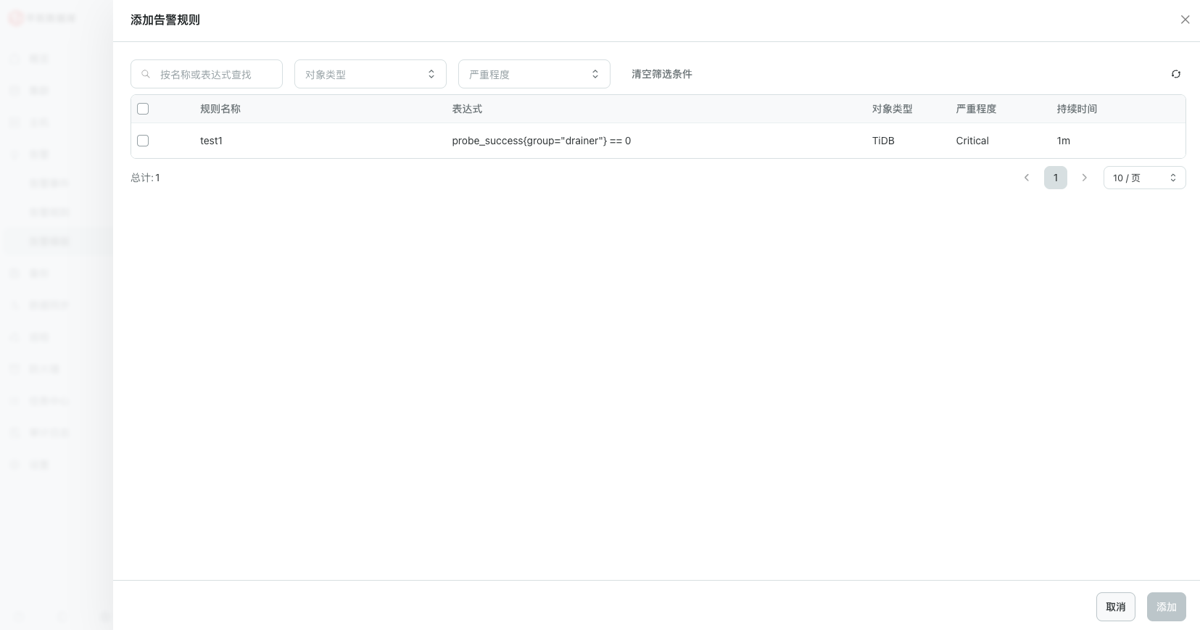Go to previous page with left chevron
1200x630 pixels.
point(1026,178)
